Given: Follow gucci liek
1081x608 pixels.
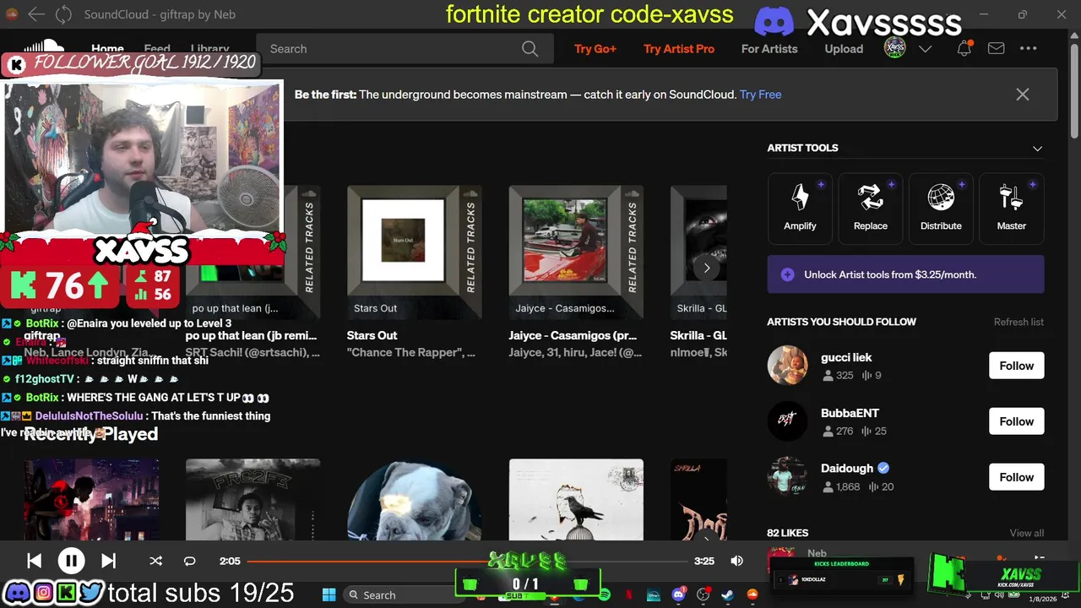Looking at the screenshot, I should click(1016, 366).
